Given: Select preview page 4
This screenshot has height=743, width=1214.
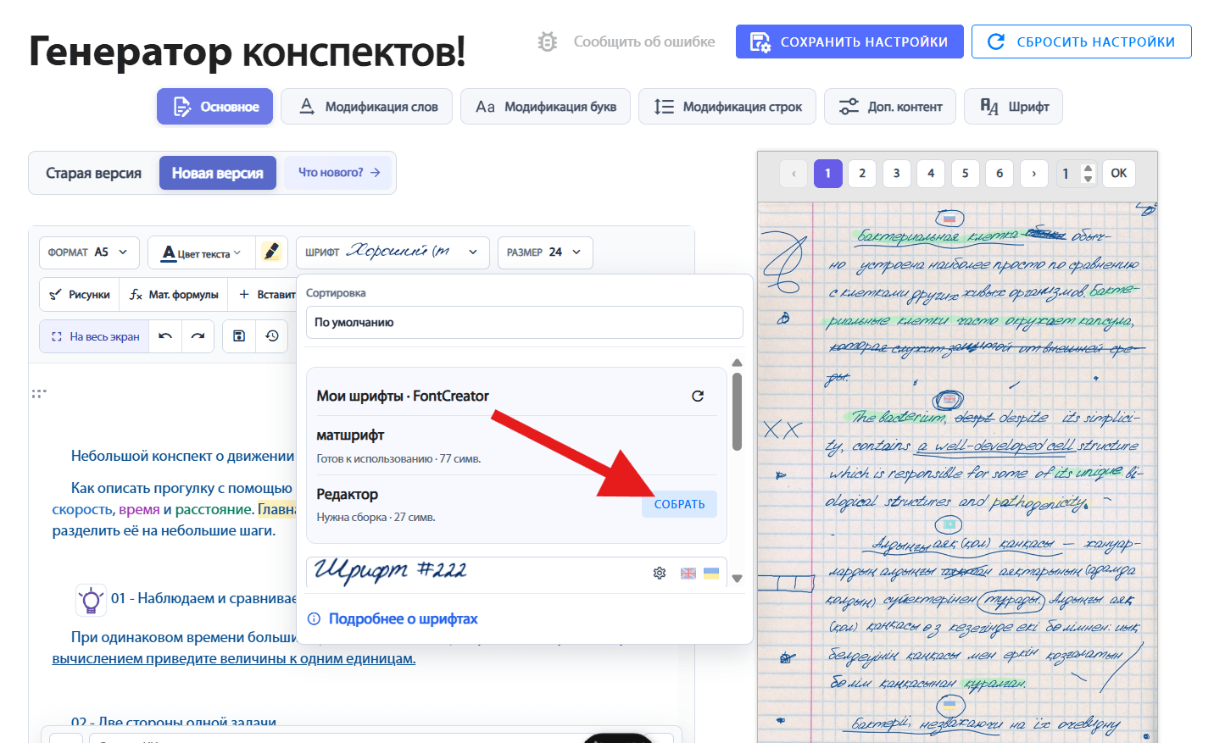Looking at the screenshot, I should tap(931, 173).
